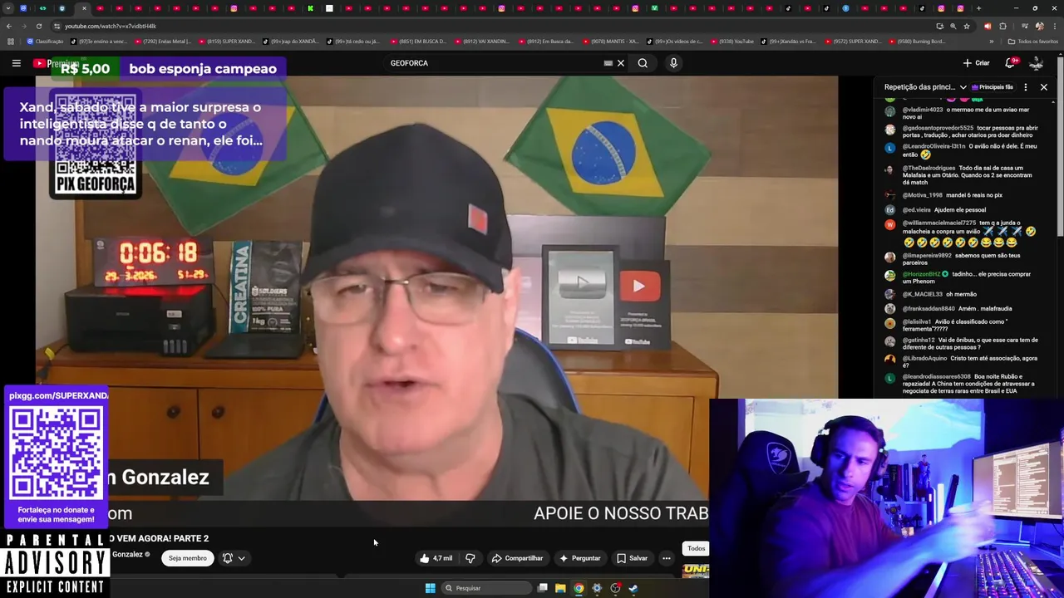The height and width of the screenshot is (598, 1064).
Task: Open the Chrome three-dot menu
Action: click(x=1055, y=26)
